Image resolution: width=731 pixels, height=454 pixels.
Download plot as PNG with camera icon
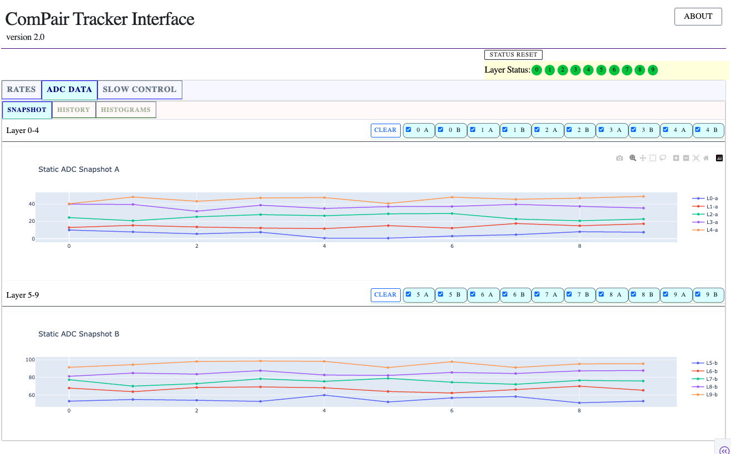(620, 159)
